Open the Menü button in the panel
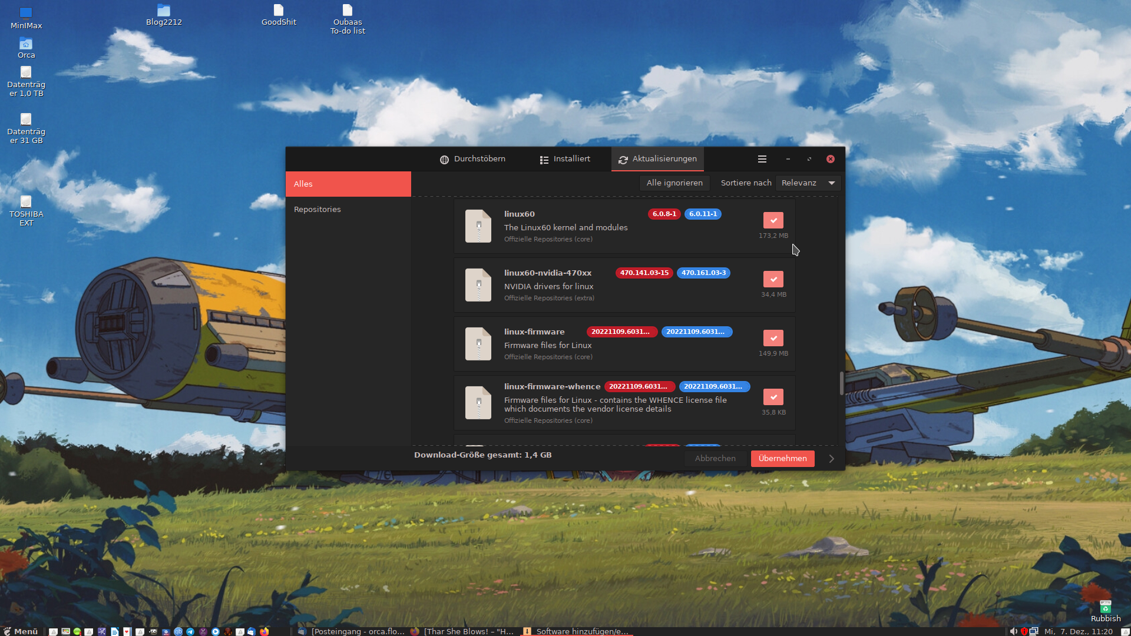 pyautogui.click(x=21, y=631)
